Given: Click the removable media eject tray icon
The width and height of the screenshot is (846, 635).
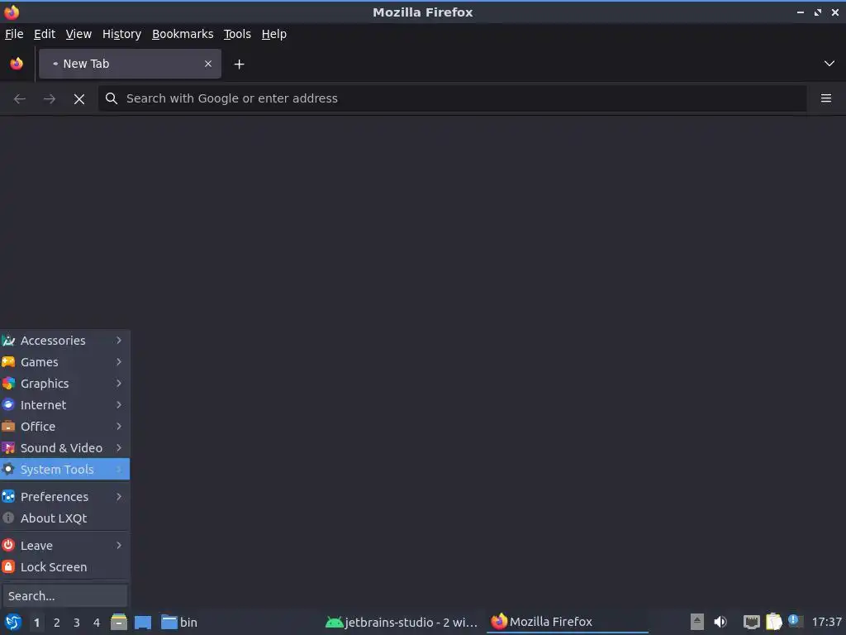Looking at the screenshot, I should tap(697, 622).
